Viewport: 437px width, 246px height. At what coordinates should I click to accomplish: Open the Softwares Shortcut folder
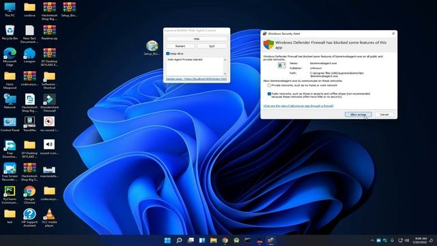click(x=49, y=80)
